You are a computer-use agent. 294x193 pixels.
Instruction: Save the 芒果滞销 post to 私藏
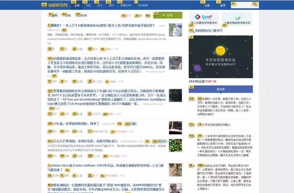(78, 156)
